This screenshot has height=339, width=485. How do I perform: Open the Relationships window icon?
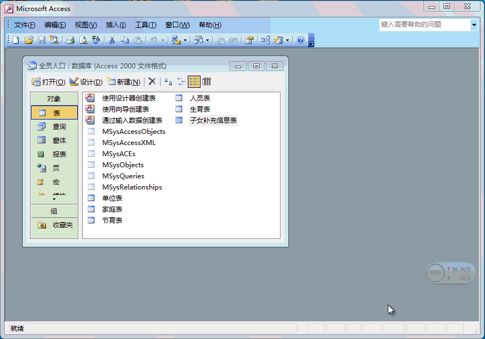click(x=266, y=40)
